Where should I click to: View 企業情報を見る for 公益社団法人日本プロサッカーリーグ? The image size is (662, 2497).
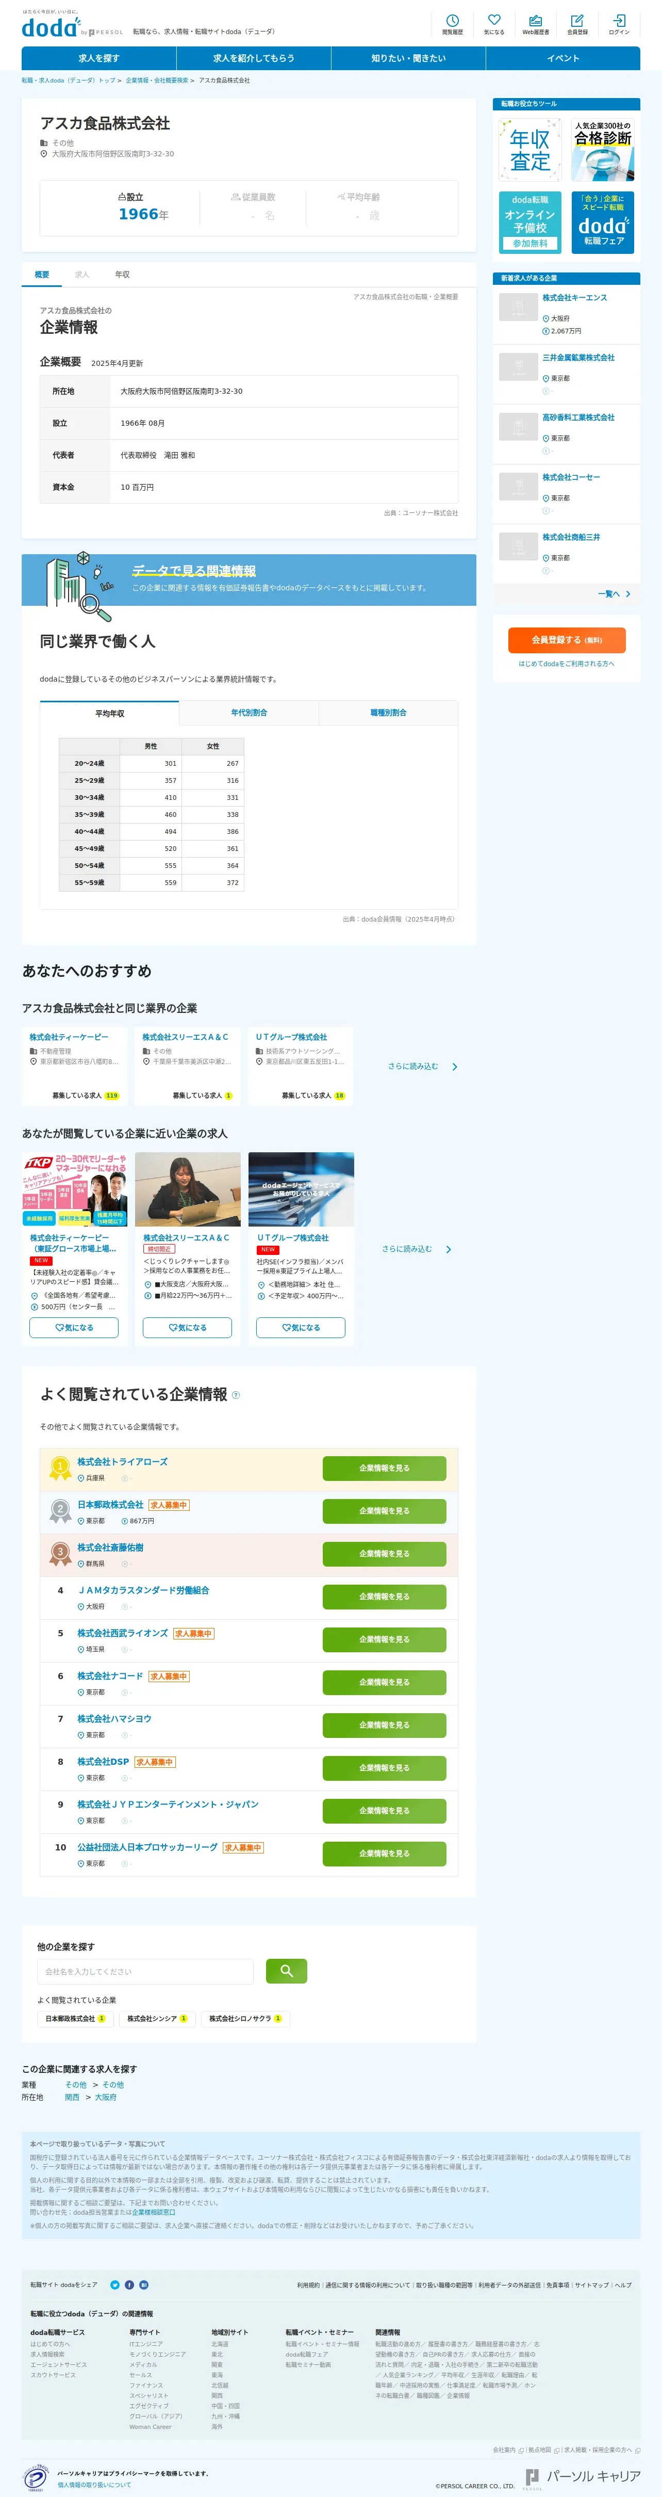pyautogui.click(x=384, y=1854)
